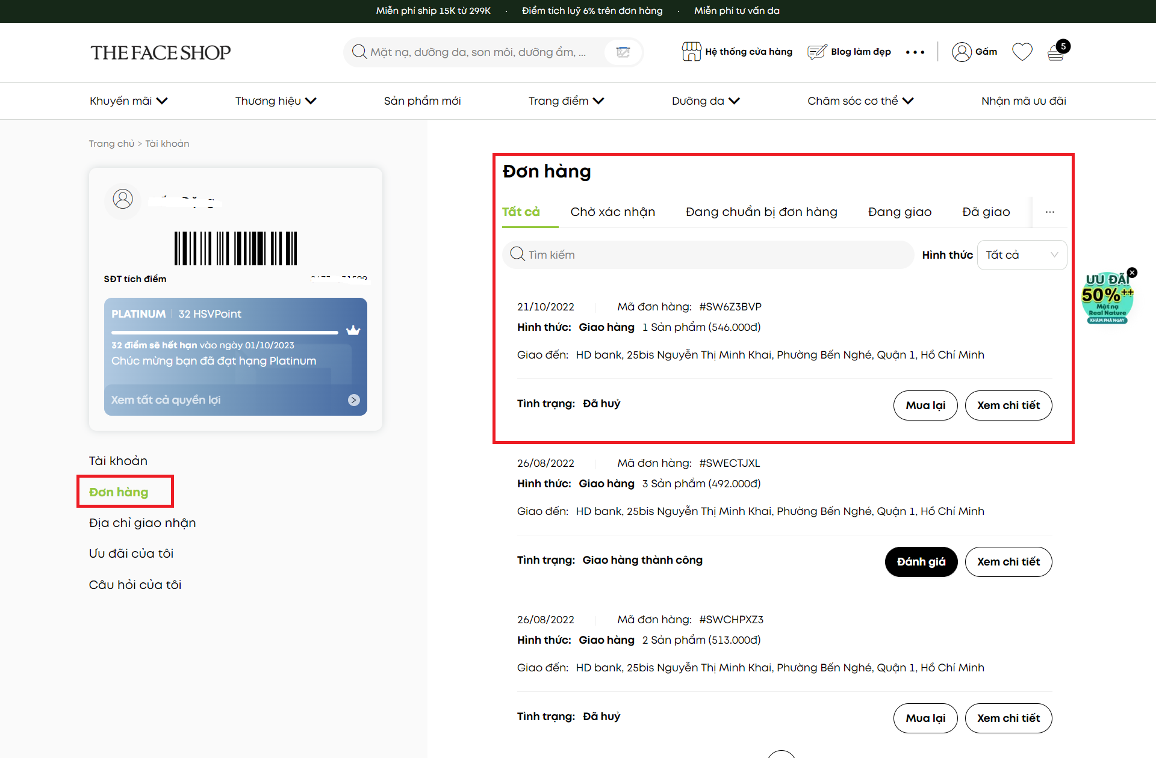Click the Gấm account name
The image size is (1156, 758).
tap(986, 52)
